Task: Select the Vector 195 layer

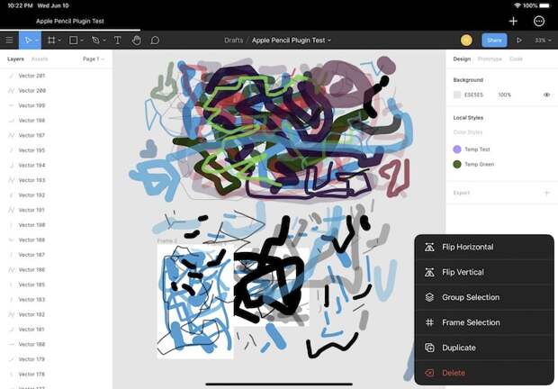Action: [56, 150]
